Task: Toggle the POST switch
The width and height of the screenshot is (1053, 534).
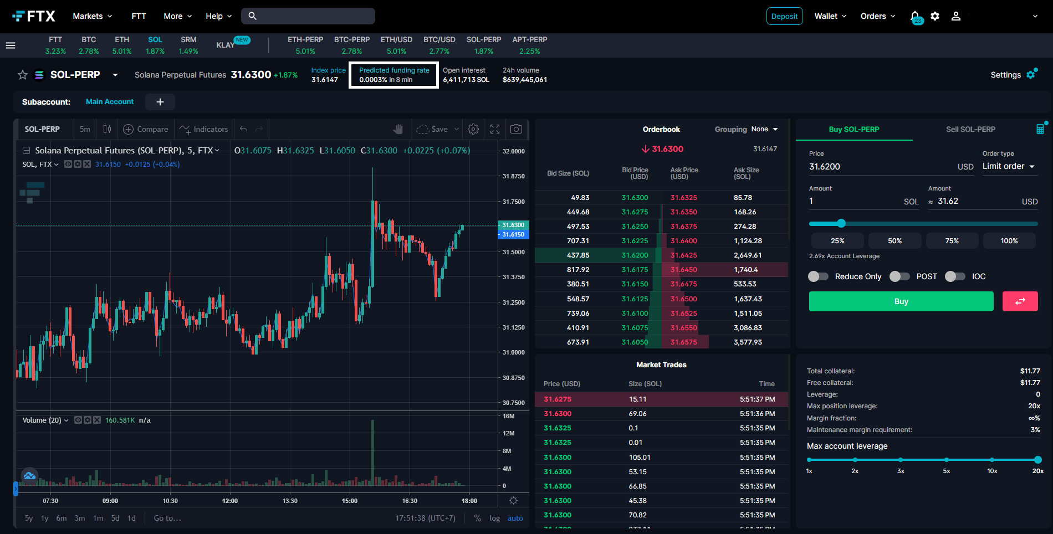Action: [x=899, y=276]
